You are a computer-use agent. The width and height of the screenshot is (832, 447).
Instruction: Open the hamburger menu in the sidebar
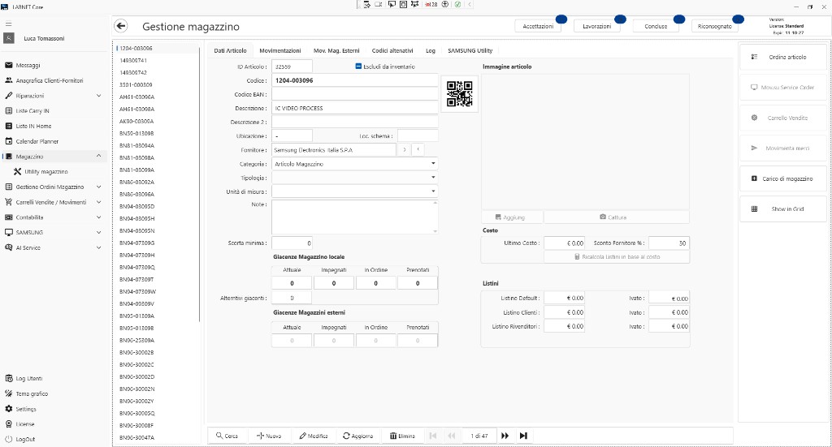8,24
